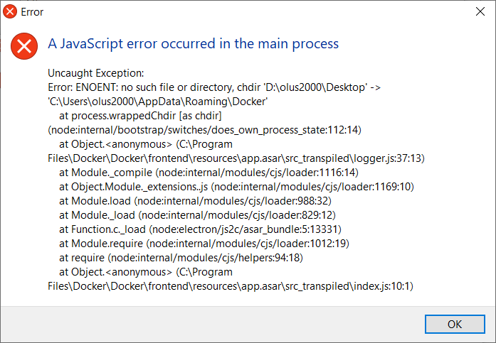Click the "Error" window title text

tap(32, 12)
